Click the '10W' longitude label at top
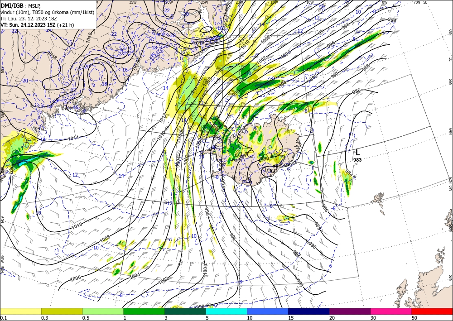The image size is (453, 321). click(310, 2)
